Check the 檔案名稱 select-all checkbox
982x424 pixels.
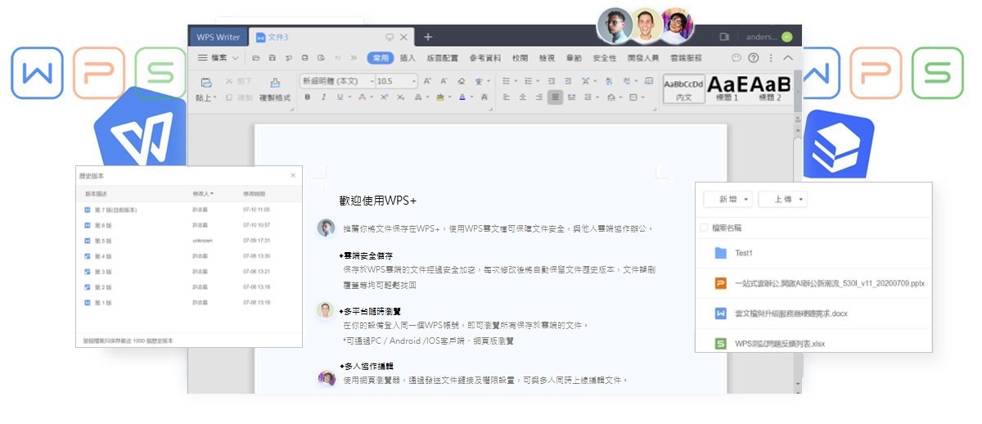coord(704,228)
